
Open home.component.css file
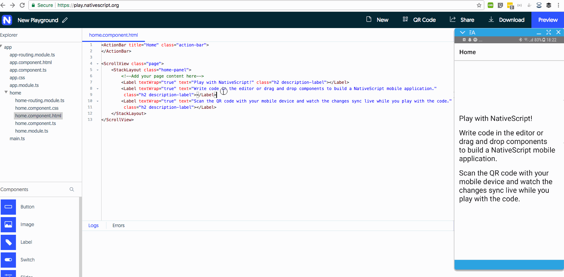click(x=37, y=108)
